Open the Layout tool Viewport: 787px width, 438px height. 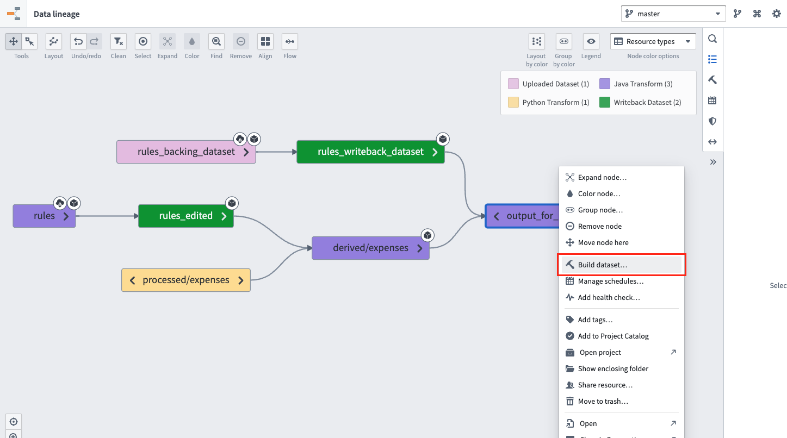click(53, 41)
